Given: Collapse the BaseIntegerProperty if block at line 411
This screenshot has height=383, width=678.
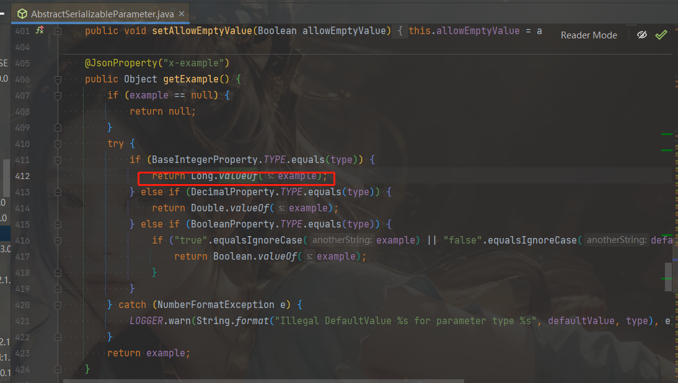Looking at the screenshot, I should click(57, 159).
